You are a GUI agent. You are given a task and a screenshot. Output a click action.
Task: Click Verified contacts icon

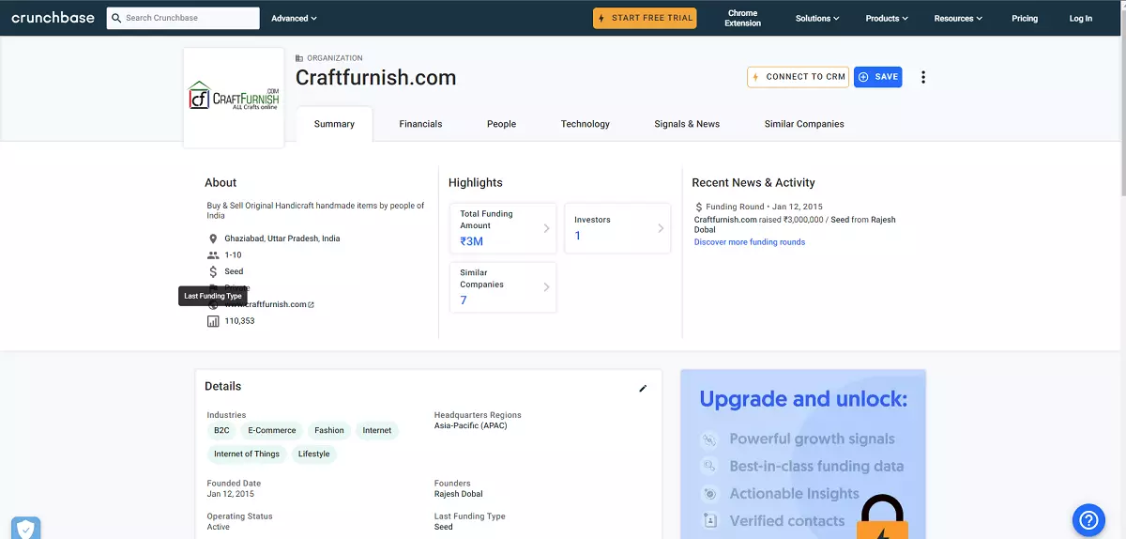tap(710, 521)
